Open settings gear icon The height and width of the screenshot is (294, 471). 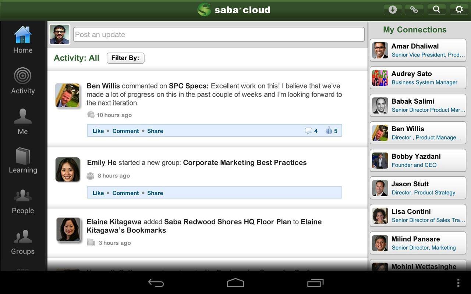point(459,10)
